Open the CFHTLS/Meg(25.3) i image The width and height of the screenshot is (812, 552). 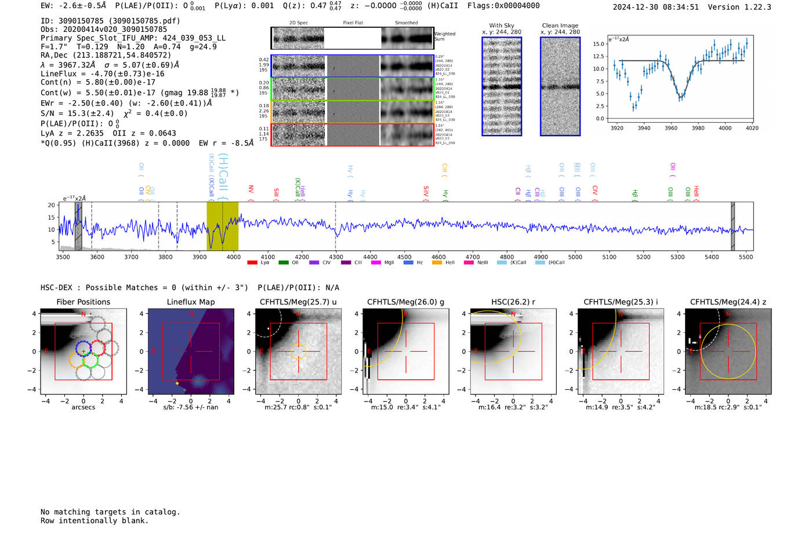(621, 352)
